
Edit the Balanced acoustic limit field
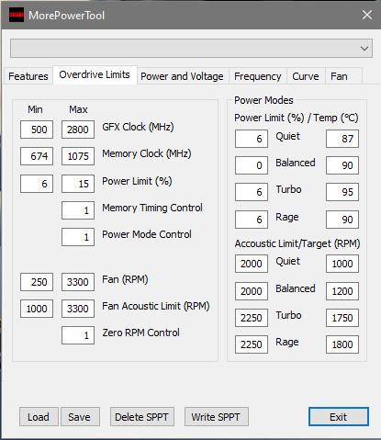coord(252,291)
